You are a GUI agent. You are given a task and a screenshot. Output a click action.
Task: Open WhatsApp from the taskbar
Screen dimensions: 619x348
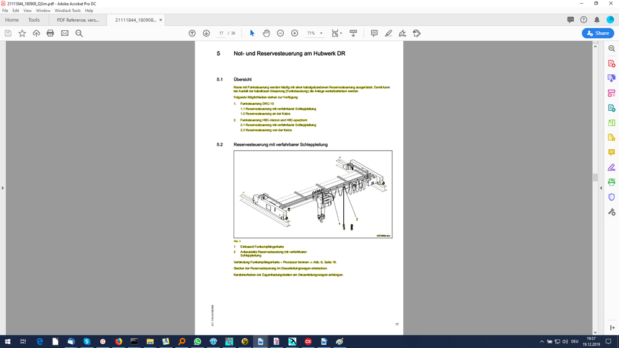[198, 341]
